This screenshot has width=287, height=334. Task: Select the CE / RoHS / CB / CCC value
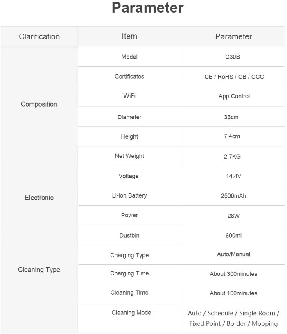coord(234,77)
